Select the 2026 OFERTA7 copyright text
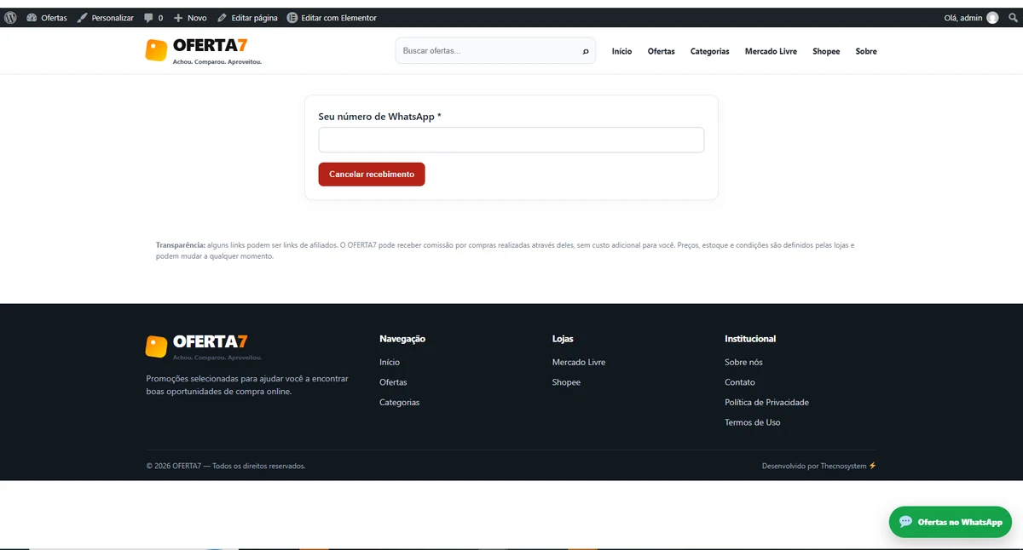The height and width of the screenshot is (550, 1023). point(226,466)
